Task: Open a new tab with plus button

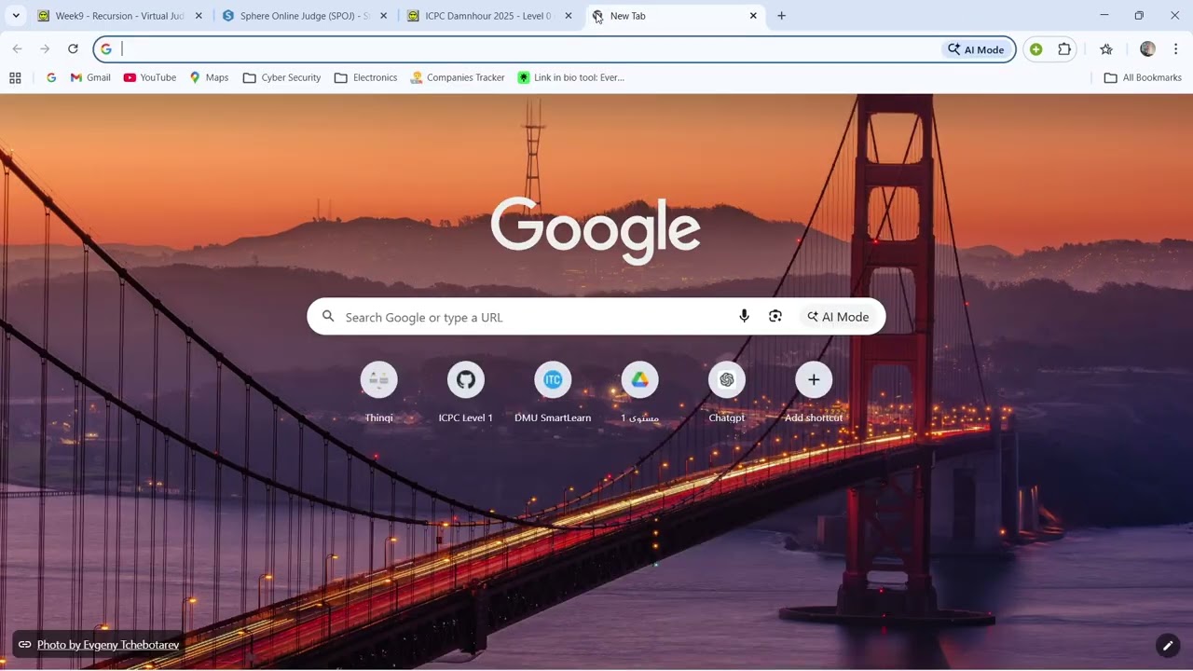Action: pos(781,16)
